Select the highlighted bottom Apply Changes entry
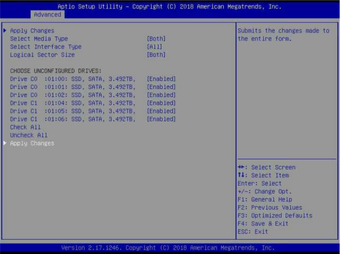 (32, 143)
